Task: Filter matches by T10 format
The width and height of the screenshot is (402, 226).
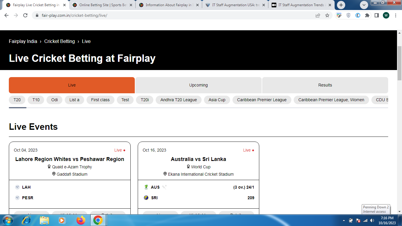Action: pos(36,100)
